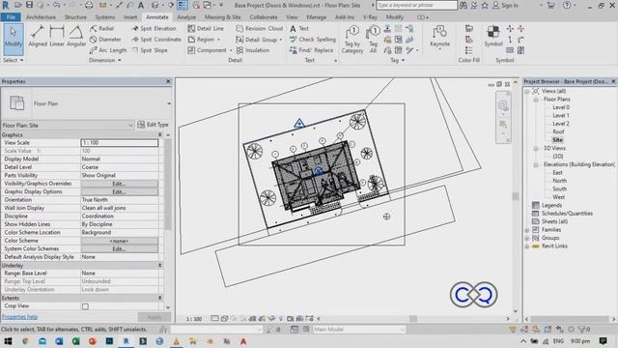Click the Tag All tool
Screen dimensions: 618x348
[x=373, y=40]
